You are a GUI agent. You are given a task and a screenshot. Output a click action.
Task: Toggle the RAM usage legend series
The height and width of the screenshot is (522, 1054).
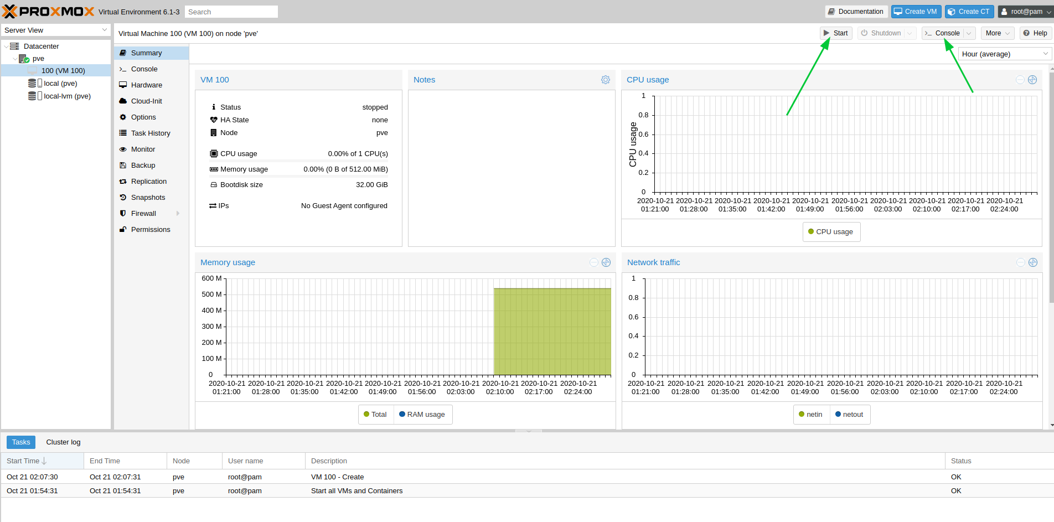pos(422,414)
